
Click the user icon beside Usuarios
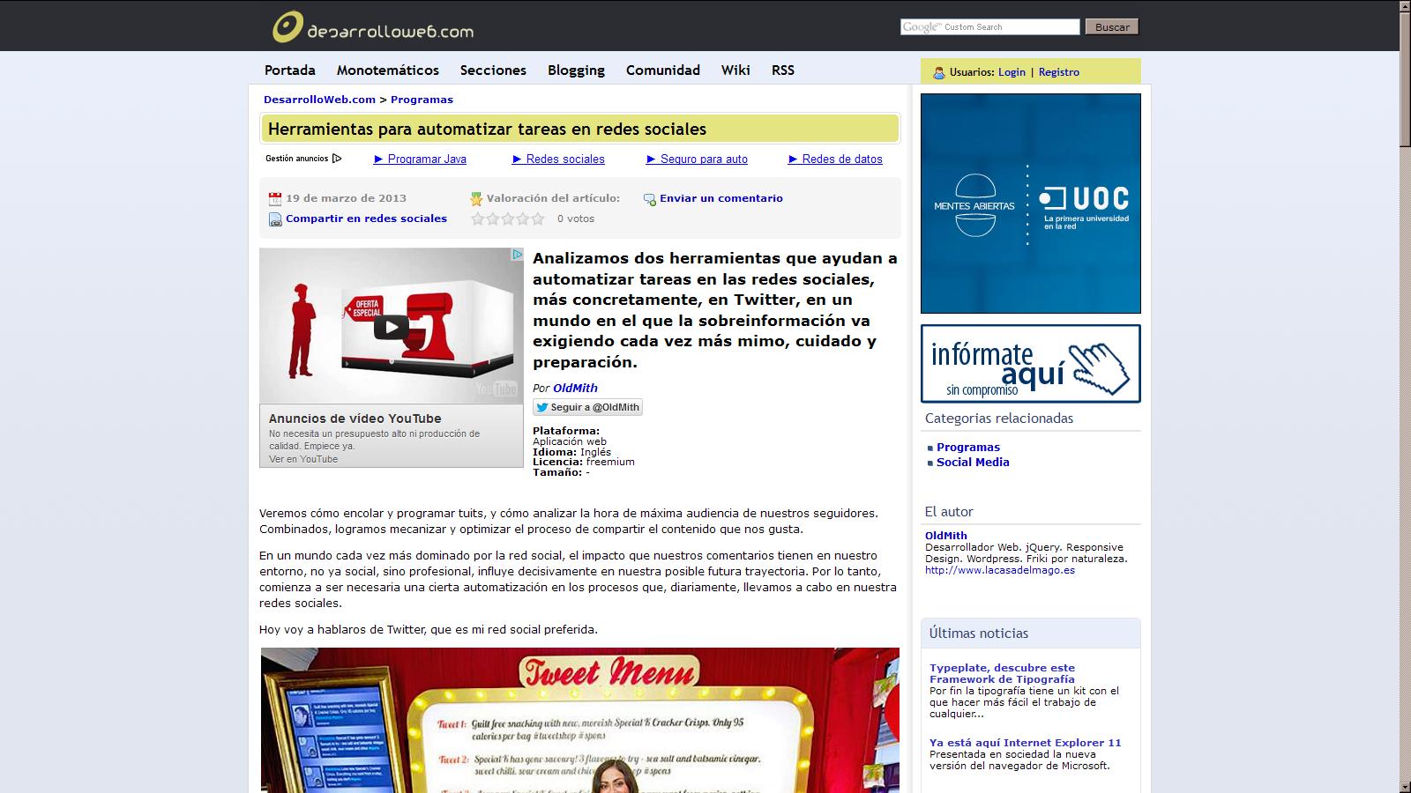939,72
